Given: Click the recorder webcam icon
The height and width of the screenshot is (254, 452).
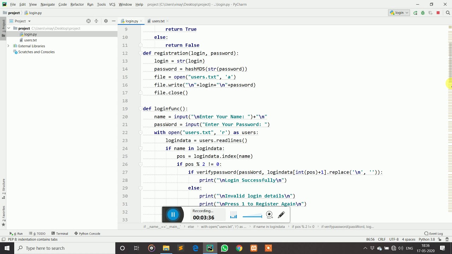Looking at the screenshot, I should tap(269, 214).
